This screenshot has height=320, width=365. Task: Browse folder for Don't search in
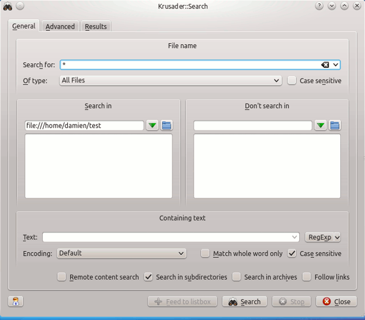click(335, 126)
